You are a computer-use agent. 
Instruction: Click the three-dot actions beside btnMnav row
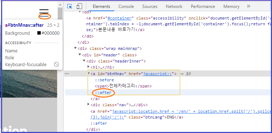[x=67, y=74]
